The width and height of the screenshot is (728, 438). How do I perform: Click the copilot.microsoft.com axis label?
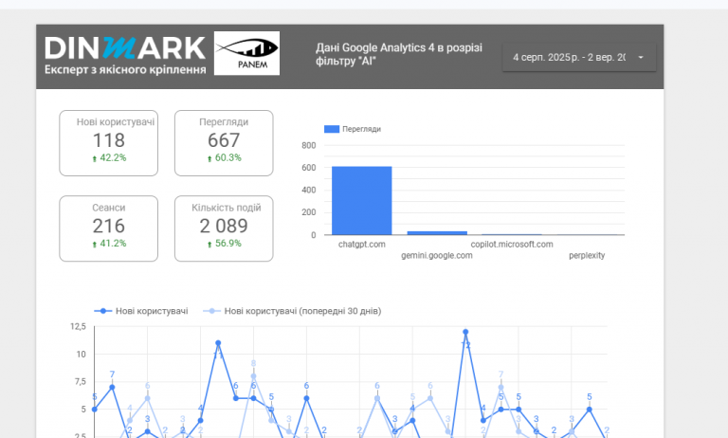[x=512, y=245]
